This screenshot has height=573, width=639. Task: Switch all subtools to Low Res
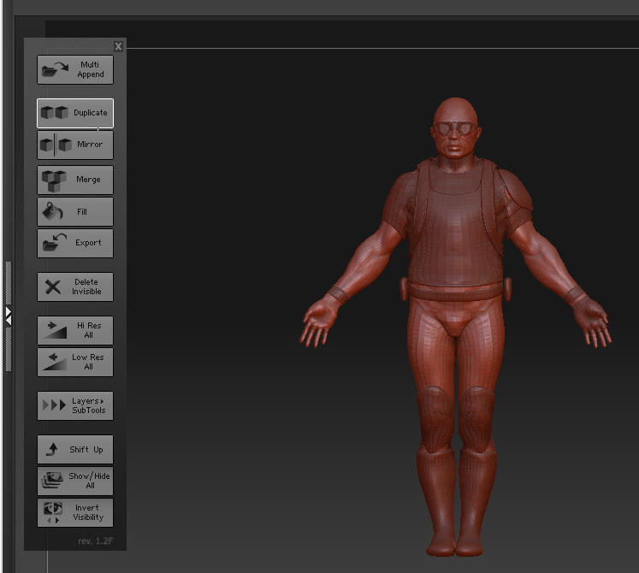pos(75,362)
